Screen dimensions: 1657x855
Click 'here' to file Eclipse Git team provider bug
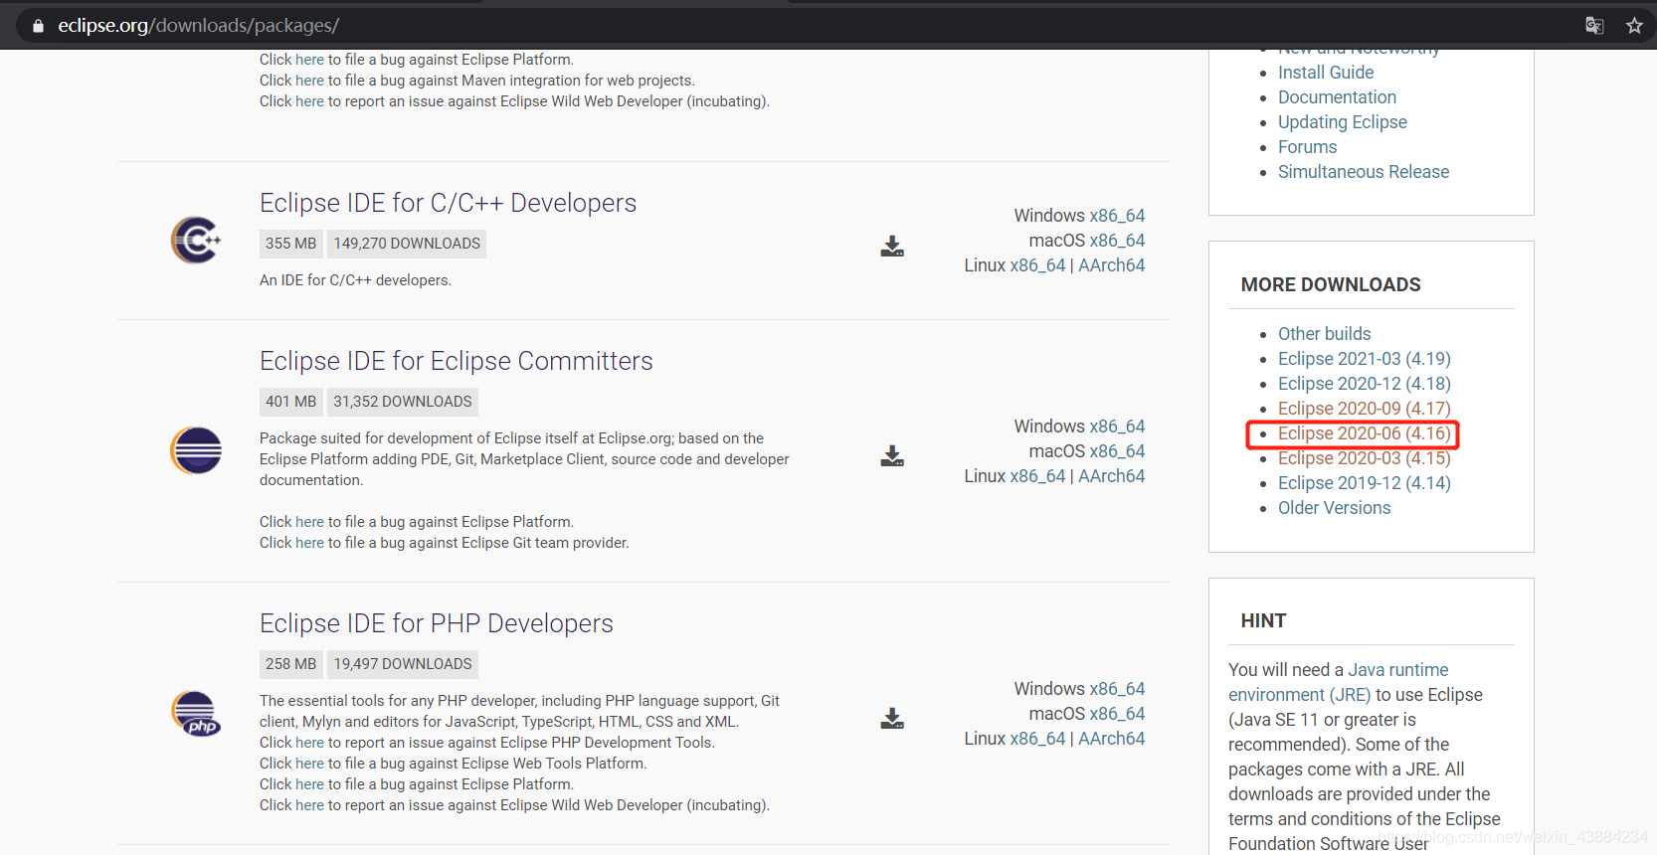pos(309,543)
